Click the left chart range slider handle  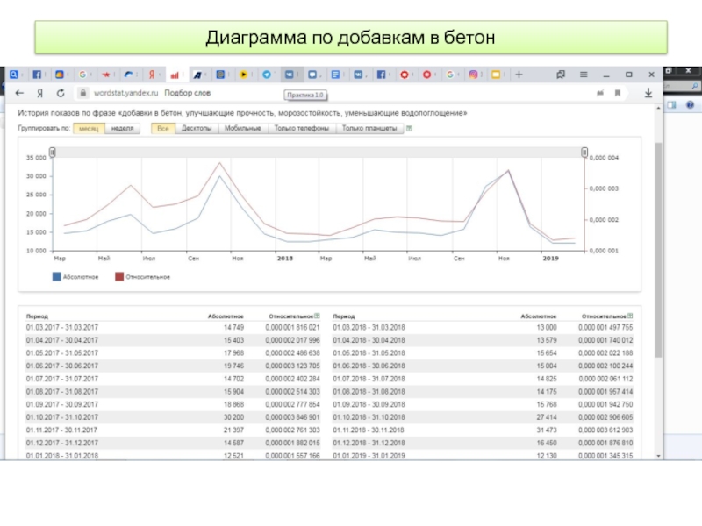53,153
